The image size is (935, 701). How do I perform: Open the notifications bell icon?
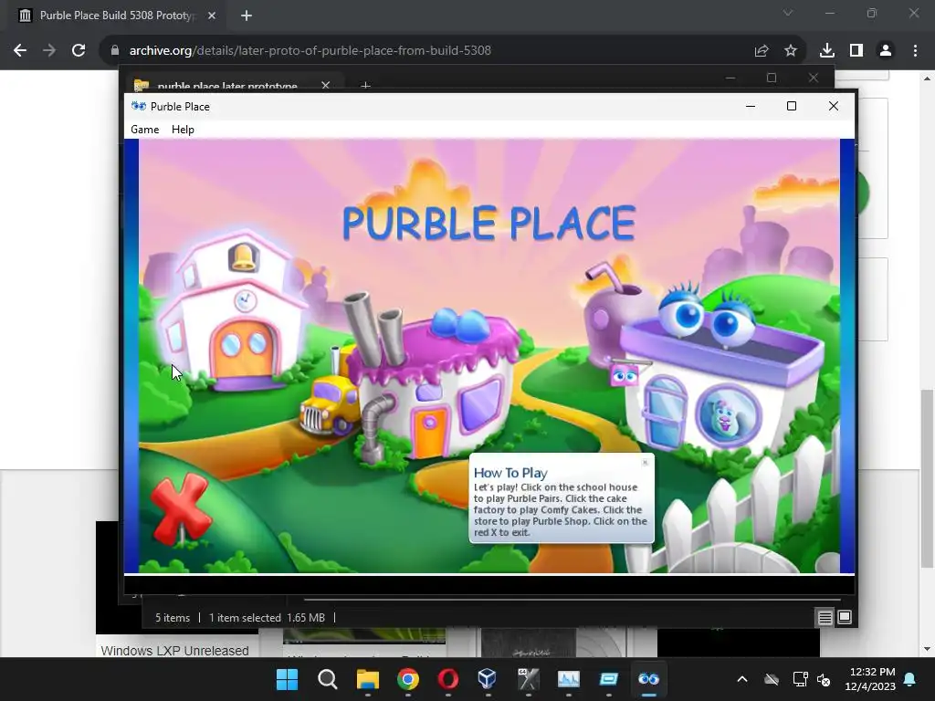click(910, 679)
